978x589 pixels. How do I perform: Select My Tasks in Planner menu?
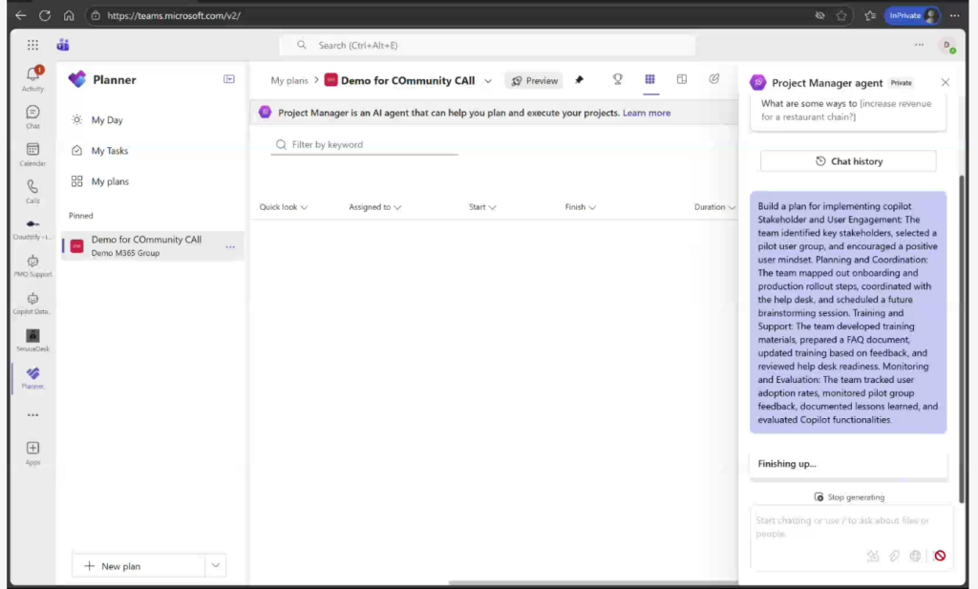point(109,151)
